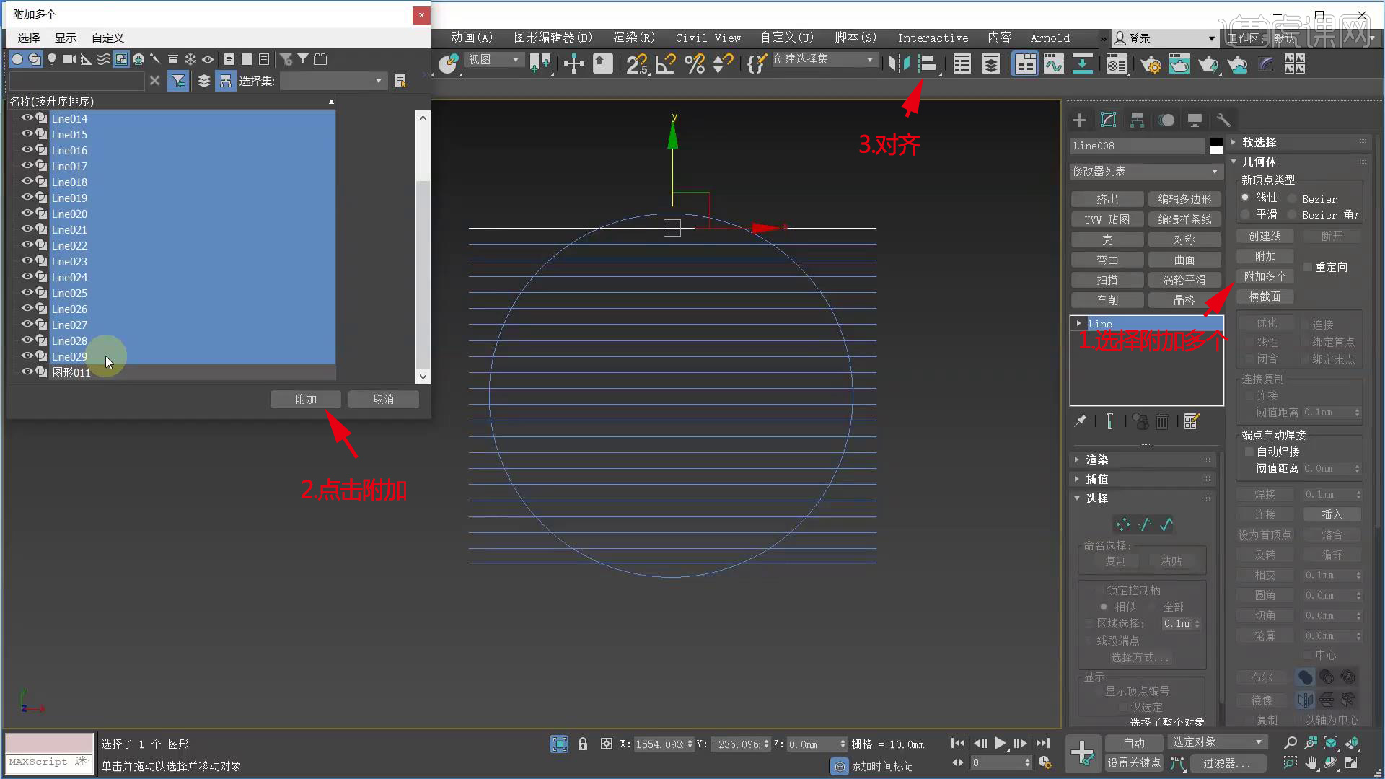Open the Modify command panel tab
This screenshot has height=779, width=1385.
tap(1109, 120)
